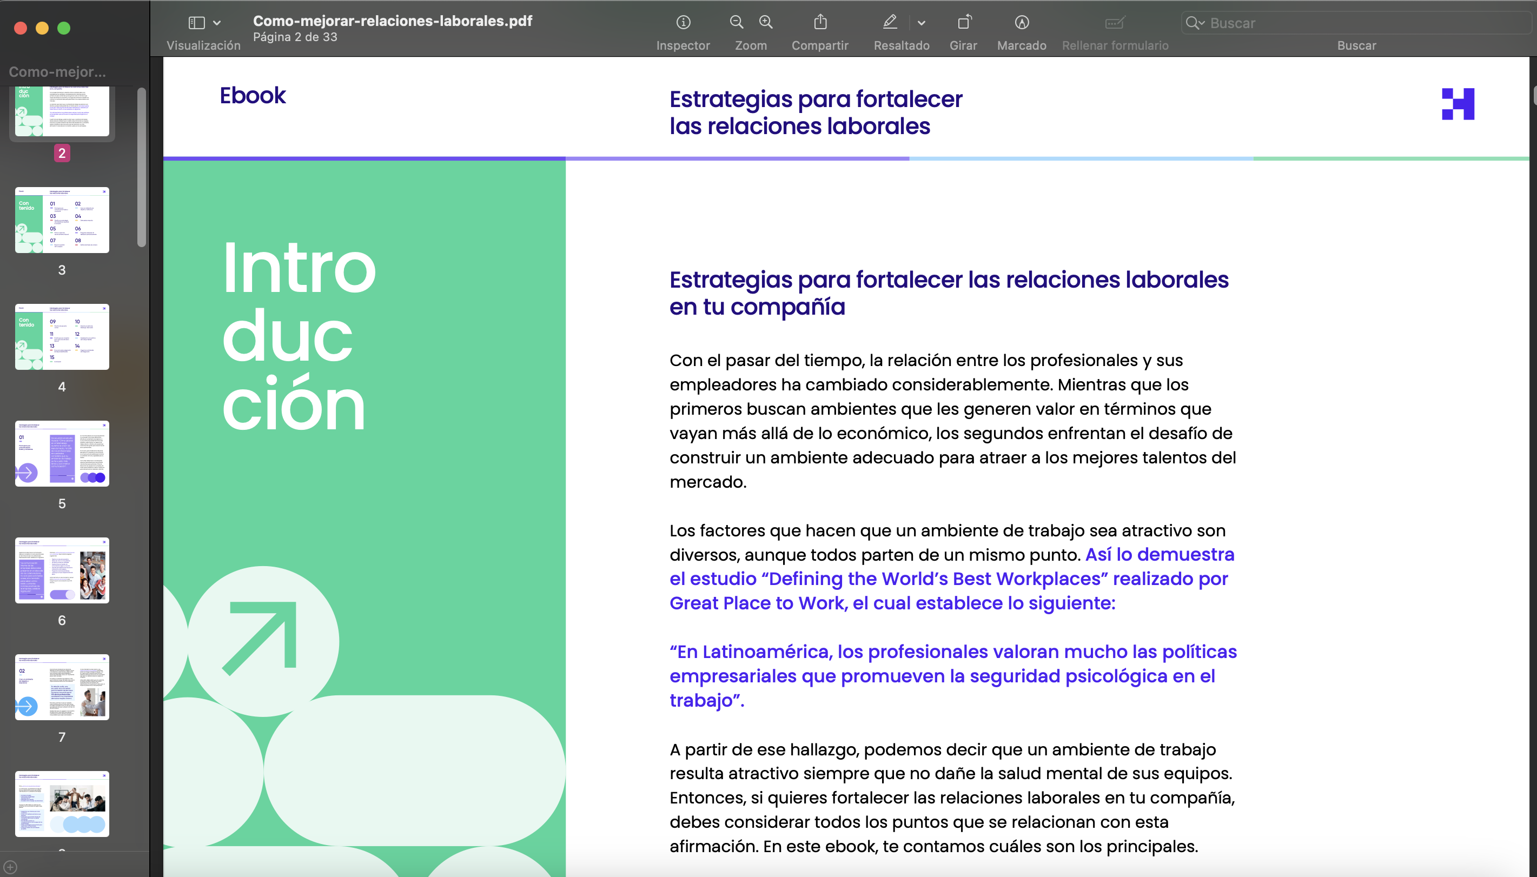1537x877 pixels.
Task: Click the Rellenar formulario icon
Action: [1114, 22]
